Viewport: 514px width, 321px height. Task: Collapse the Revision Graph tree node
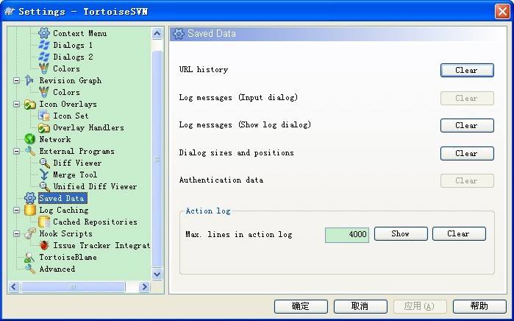click(x=16, y=80)
